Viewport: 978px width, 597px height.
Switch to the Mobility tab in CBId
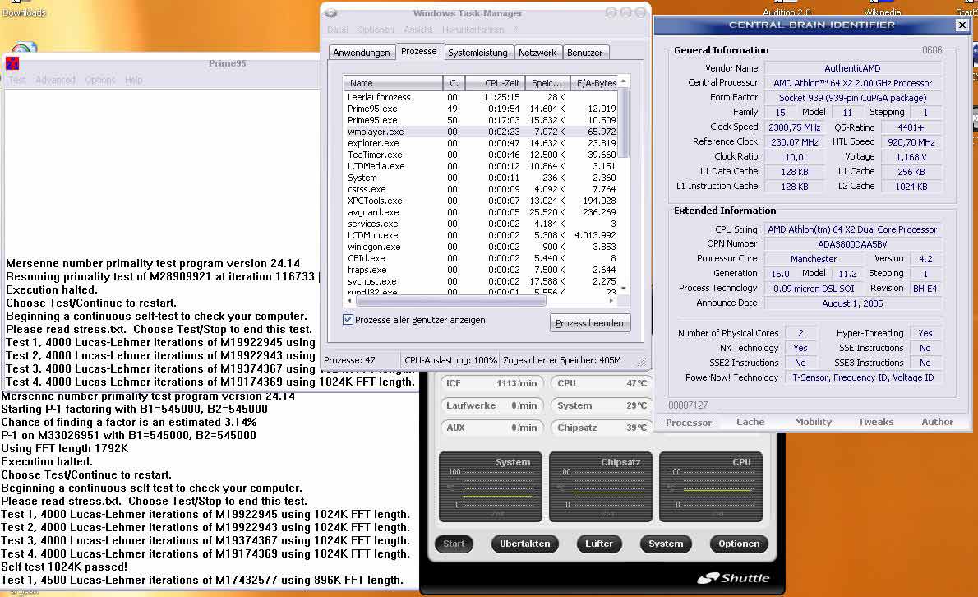pyautogui.click(x=813, y=423)
